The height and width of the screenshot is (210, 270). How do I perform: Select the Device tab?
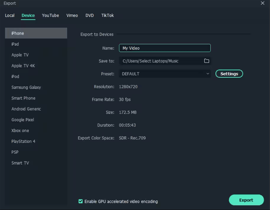[28, 15]
